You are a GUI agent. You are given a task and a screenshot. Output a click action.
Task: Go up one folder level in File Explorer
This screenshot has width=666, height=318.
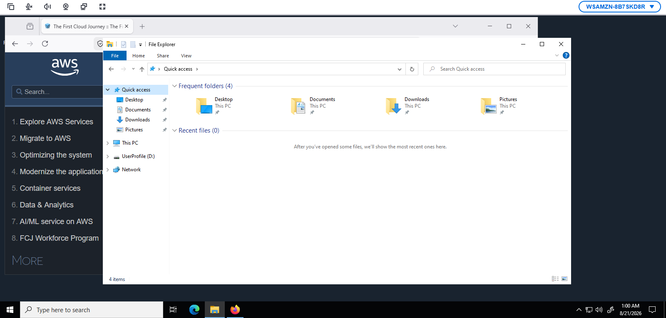(142, 69)
